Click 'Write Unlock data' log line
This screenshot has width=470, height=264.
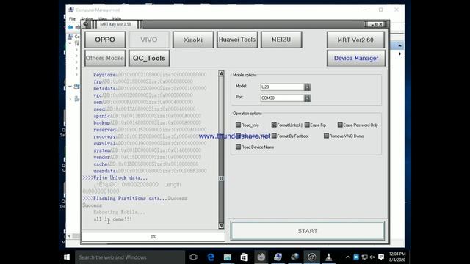(x=115, y=177)
